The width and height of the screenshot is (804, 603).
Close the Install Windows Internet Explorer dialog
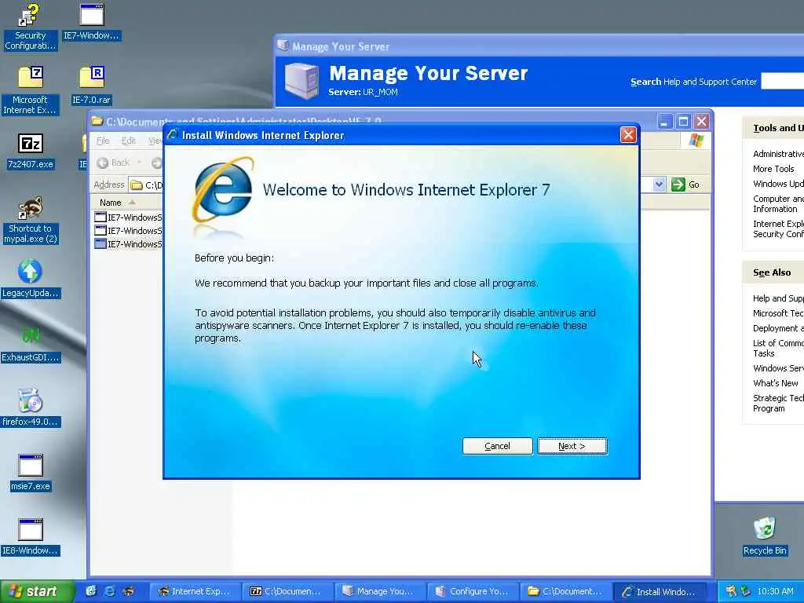click(628, 135)
